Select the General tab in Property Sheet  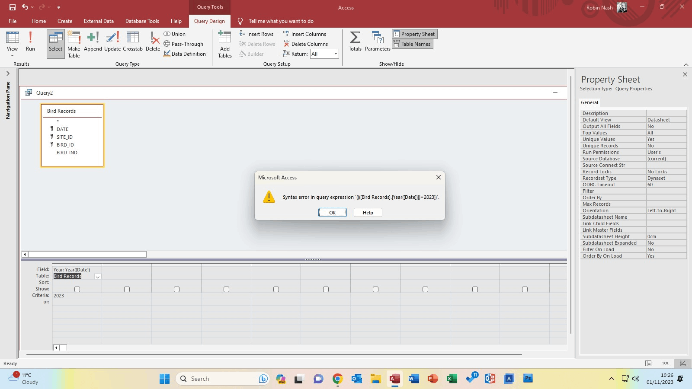pos(589,102)
